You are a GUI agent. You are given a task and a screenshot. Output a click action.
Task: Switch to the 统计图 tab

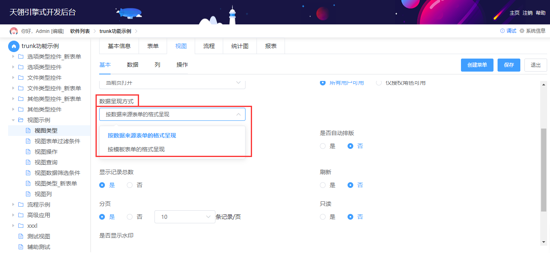pyautogui.click(x=240, y=46)
